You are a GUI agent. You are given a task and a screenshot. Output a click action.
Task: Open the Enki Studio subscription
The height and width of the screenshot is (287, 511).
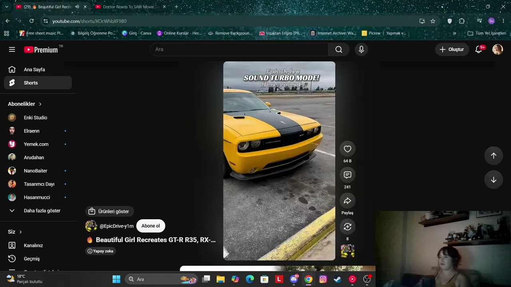coord(38,118)
